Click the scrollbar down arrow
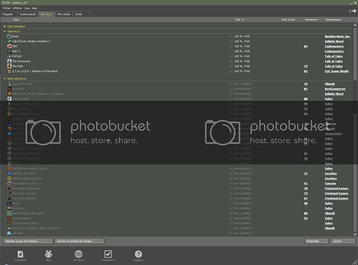The width and height of the screenshot is (358, 265). [x=355, y=235]
